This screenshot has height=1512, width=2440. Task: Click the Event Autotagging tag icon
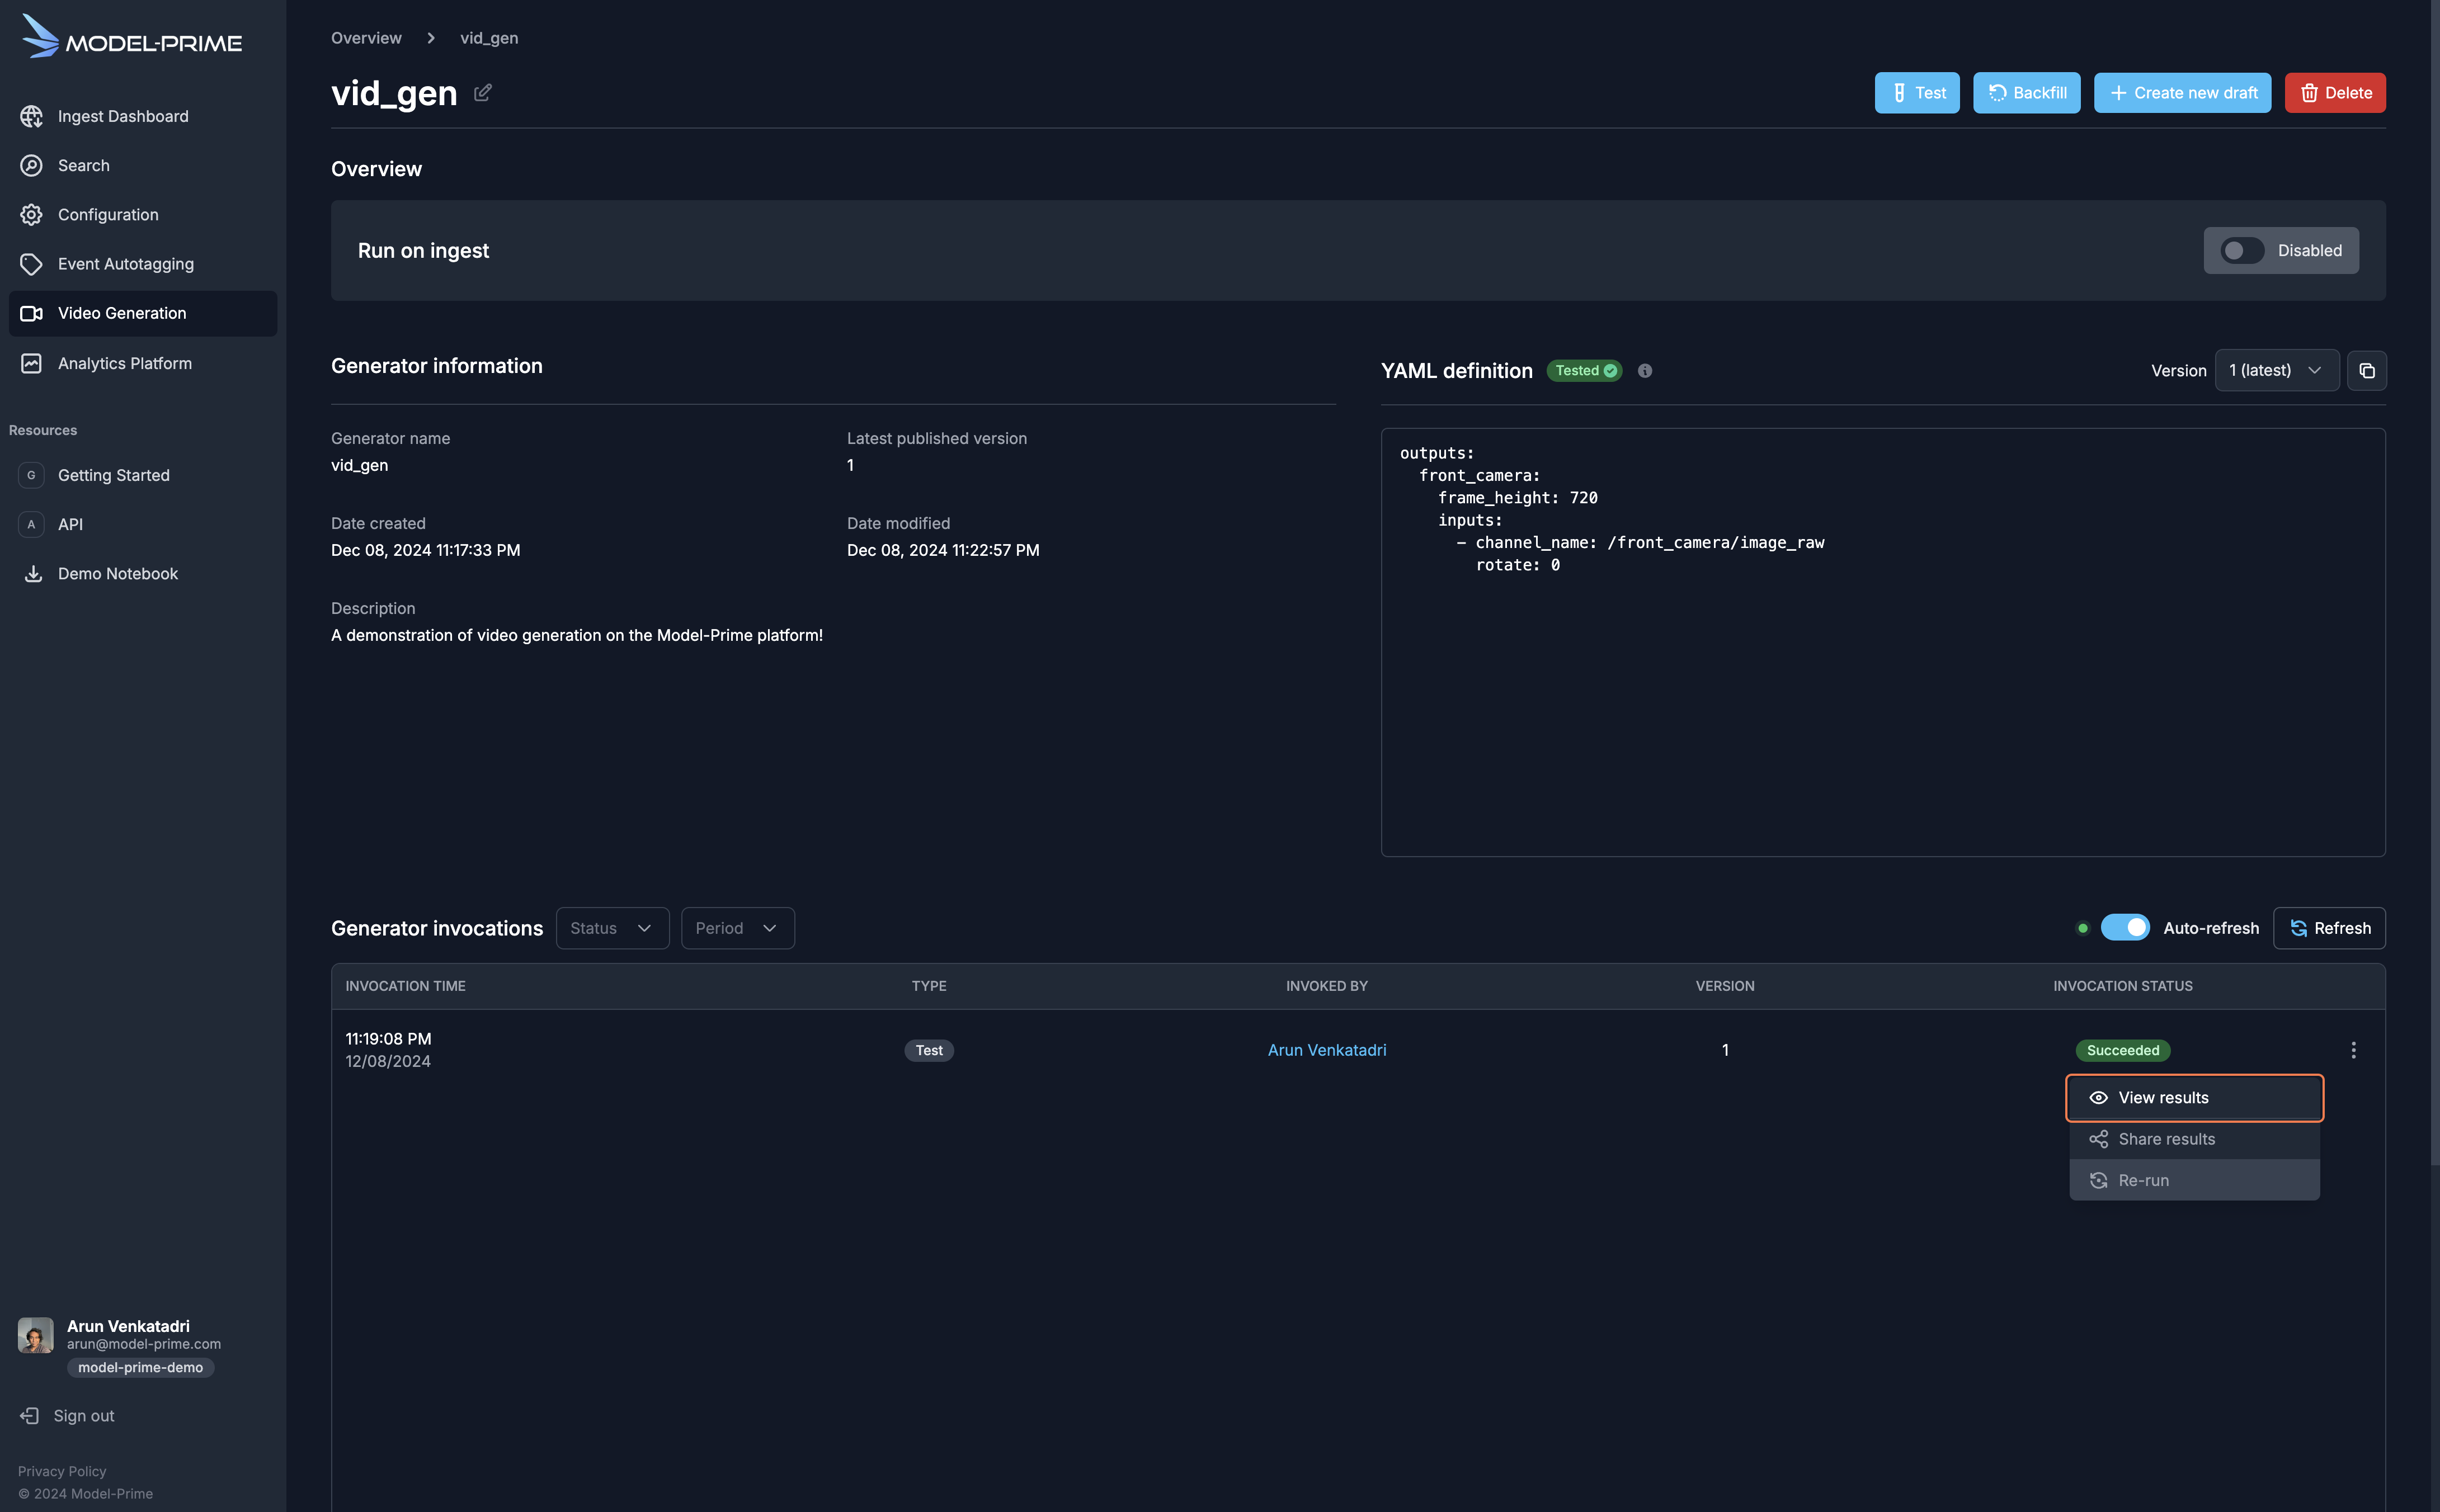coord(31,263)
